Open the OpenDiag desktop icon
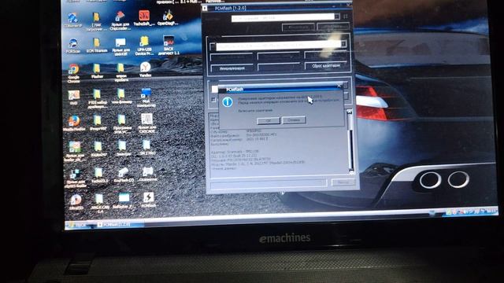504x283 pixels. tap(168, 17)
